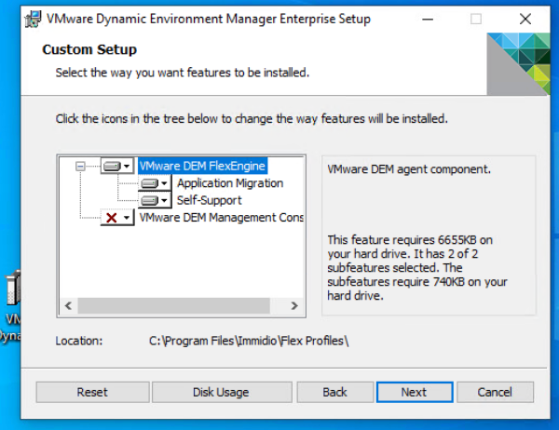Image resolution: width=559 pixels, height=430 pixels.
Task: Select the Application Migration feature label
Action: [x=230, y=183]
